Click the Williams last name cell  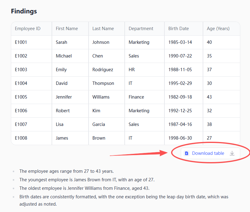(x=101, y=97)
